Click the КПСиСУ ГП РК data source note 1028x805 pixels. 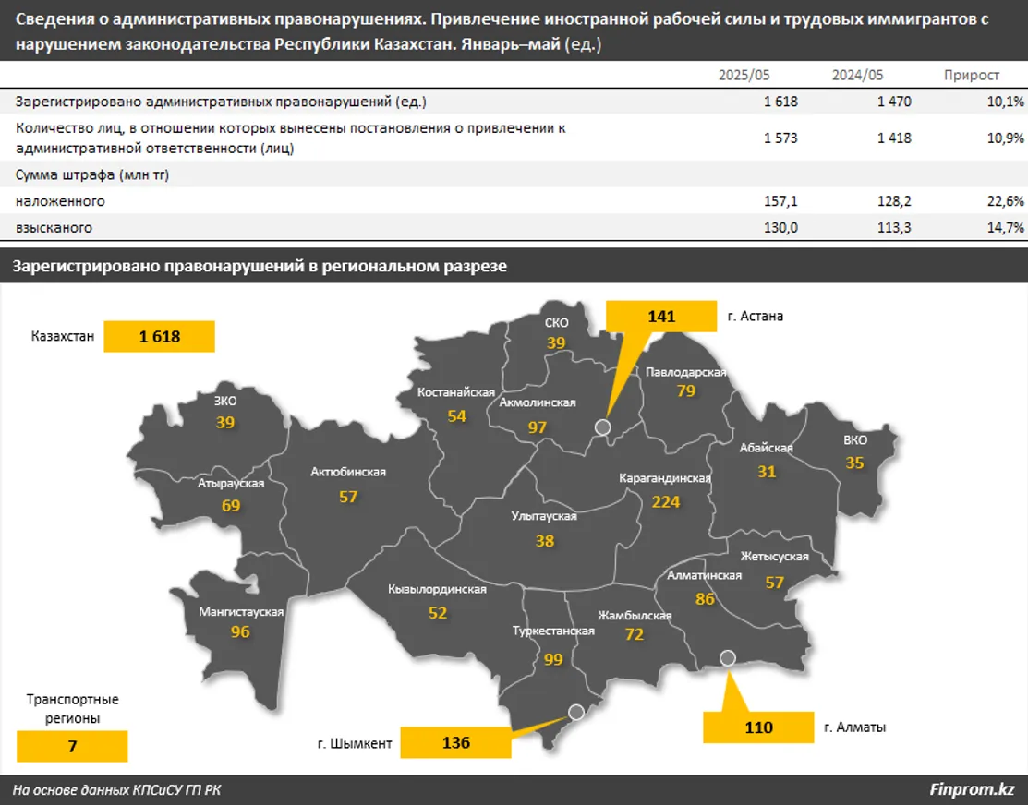click(x=116, y=789)
